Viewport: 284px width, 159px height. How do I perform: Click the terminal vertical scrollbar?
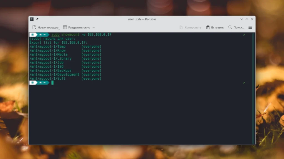click(x=253, y=89)
